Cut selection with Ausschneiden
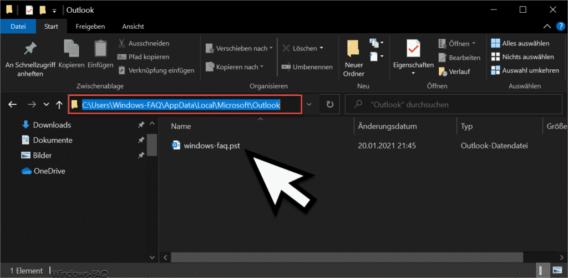This screenshot has width=568, height=278. pyautogui.click(x=144, y=43)
